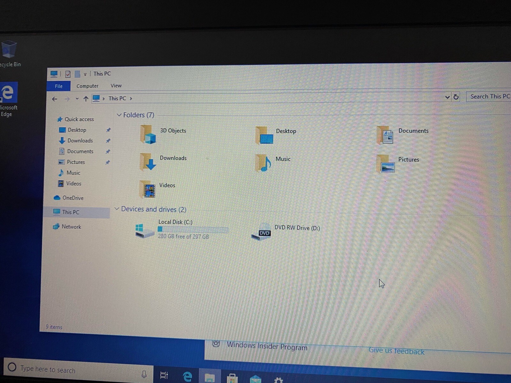Refresh the This PC view
Screen dimensions: 511x383
pos(456,97)
